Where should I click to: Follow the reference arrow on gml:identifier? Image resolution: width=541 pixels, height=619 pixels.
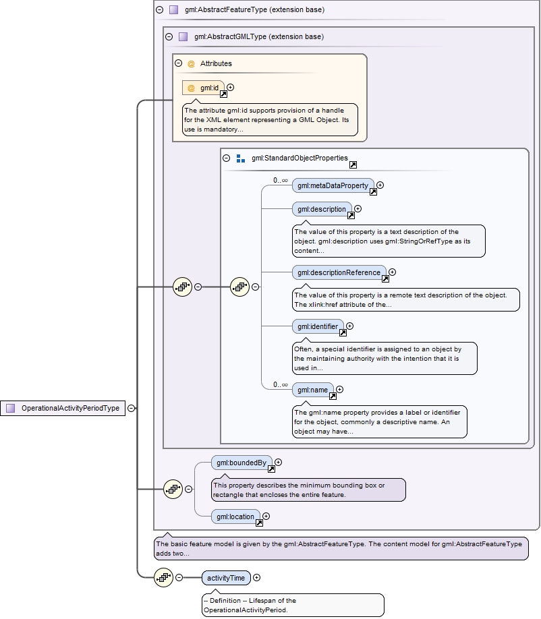pyautogui.click(x=343, y=333)
